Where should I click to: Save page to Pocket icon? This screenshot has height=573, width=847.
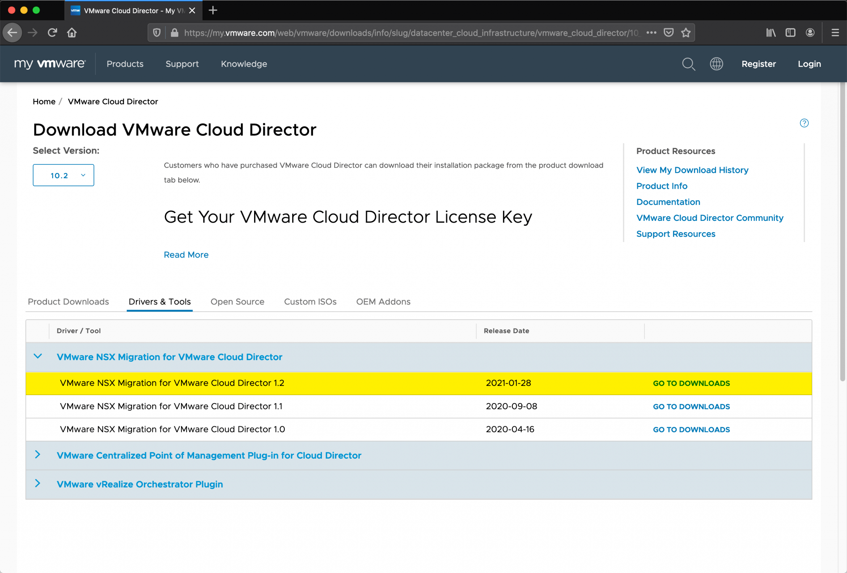(x=668, y=33)
